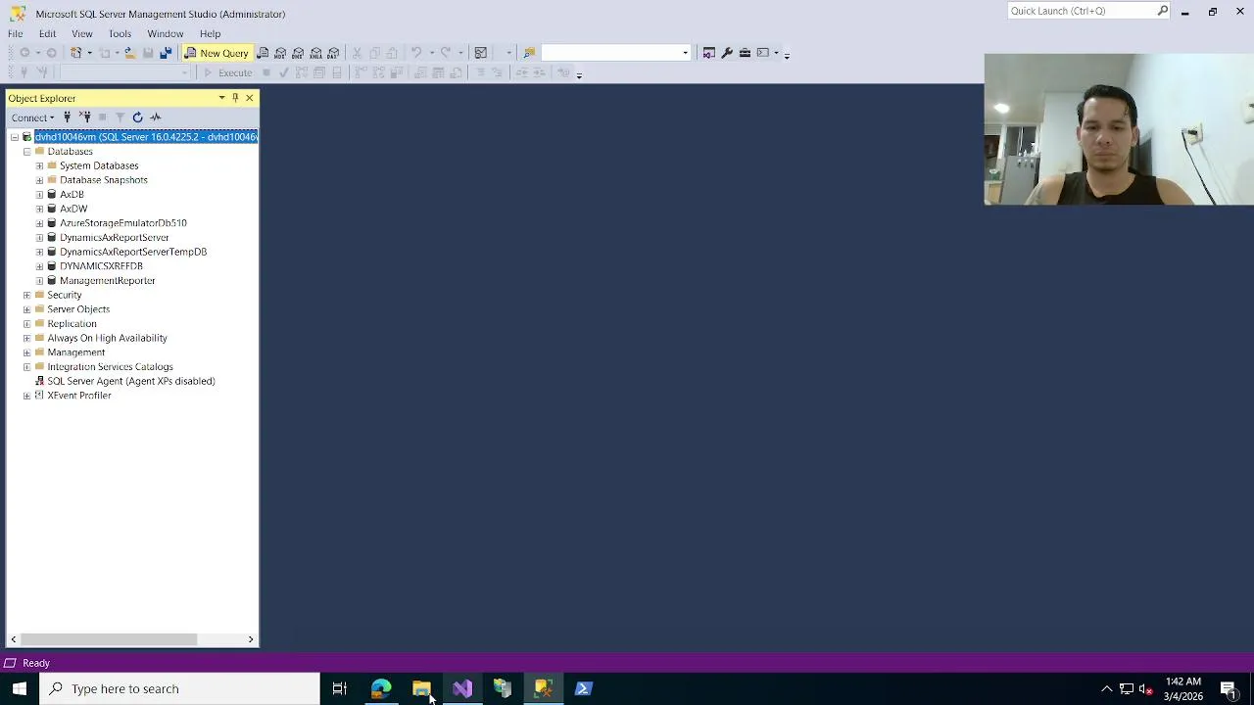Open the Solution Explorer icon

pyautogui.click(x=708, y=53)
